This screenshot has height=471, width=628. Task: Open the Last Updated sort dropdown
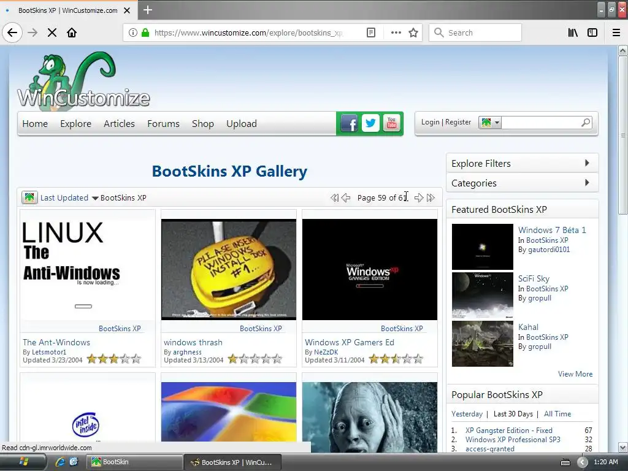(x=69, y=198)
